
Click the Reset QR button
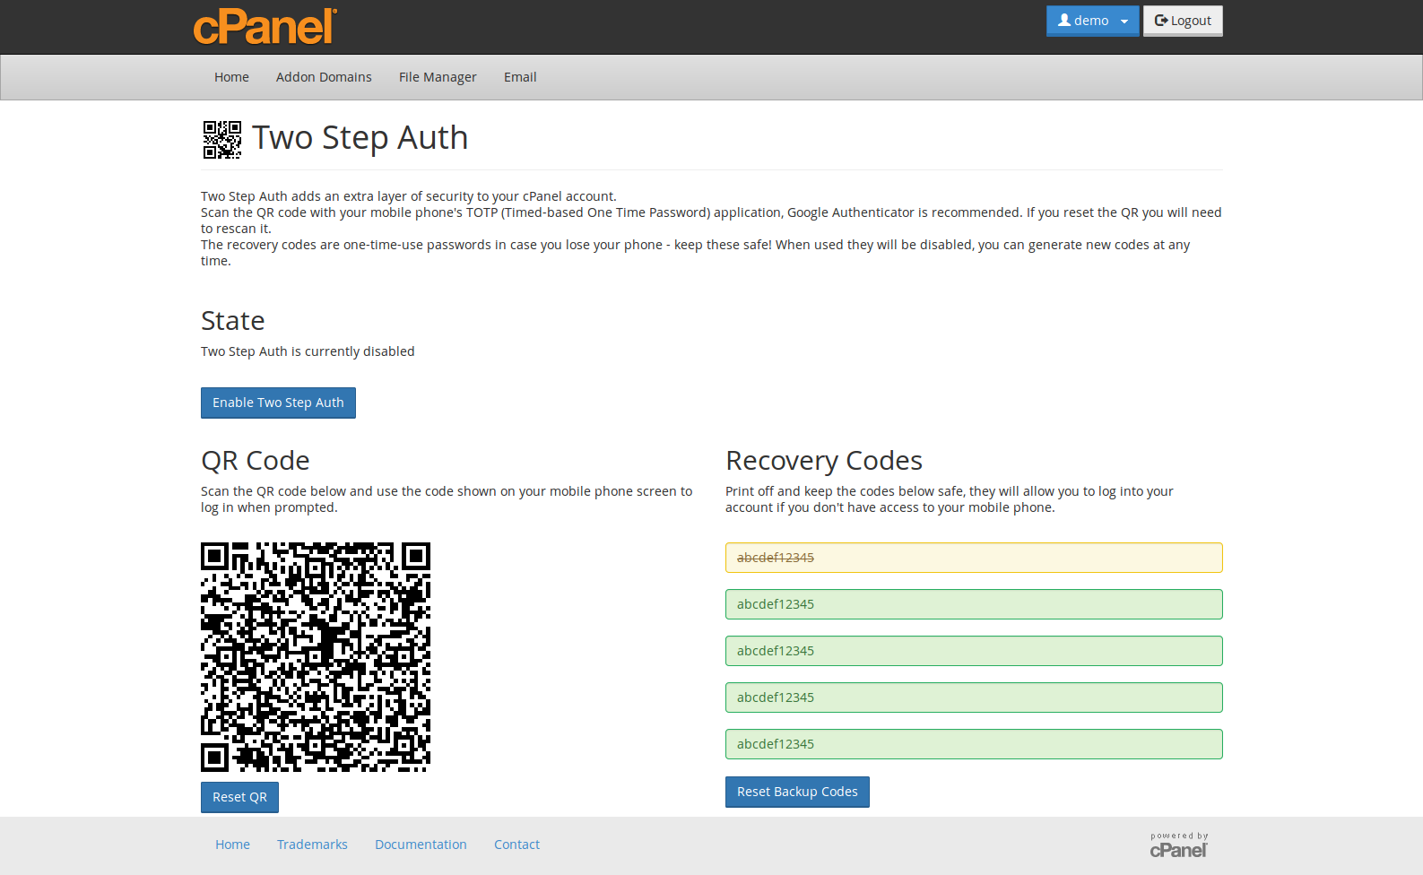(239, 797)
